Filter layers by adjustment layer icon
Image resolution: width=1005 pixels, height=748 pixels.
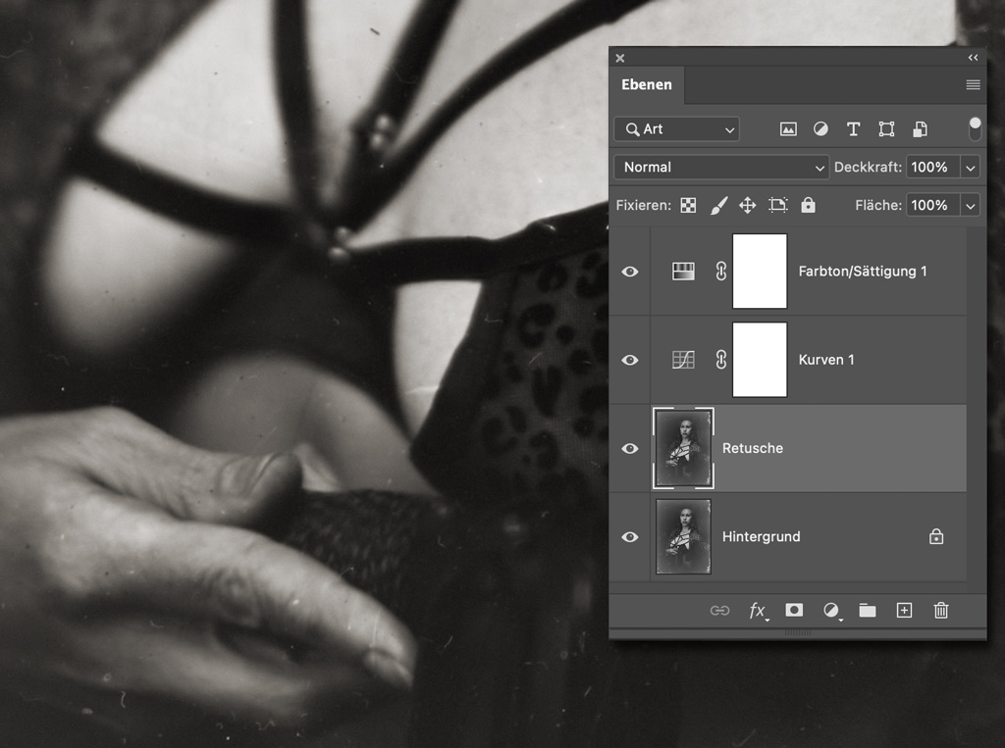pos(820,129)
